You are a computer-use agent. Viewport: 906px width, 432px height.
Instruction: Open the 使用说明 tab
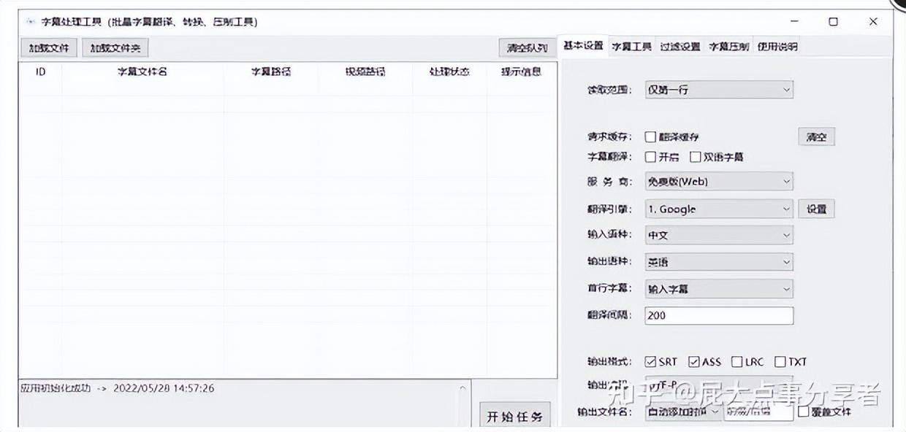777,47
